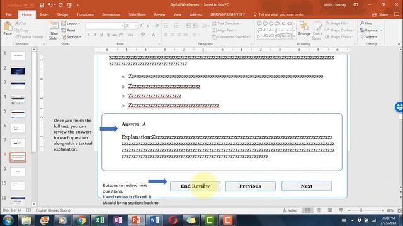The height and width of the screenshot is (226, 403).
Task: Switch to Slide Sorter view
Action: click(x=319, y=210)
